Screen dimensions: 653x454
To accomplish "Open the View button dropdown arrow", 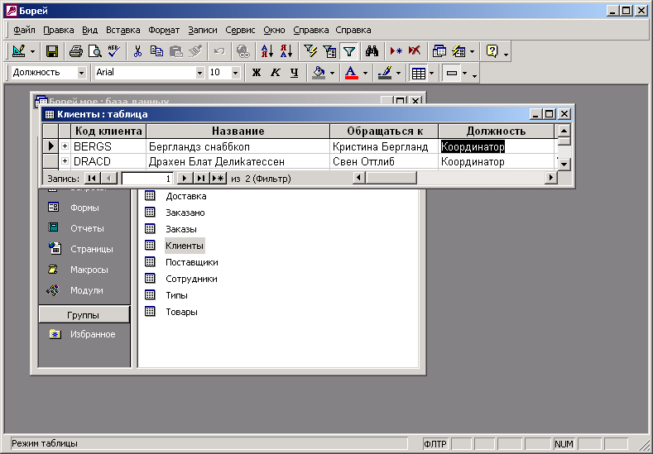I will coord(32,51).
